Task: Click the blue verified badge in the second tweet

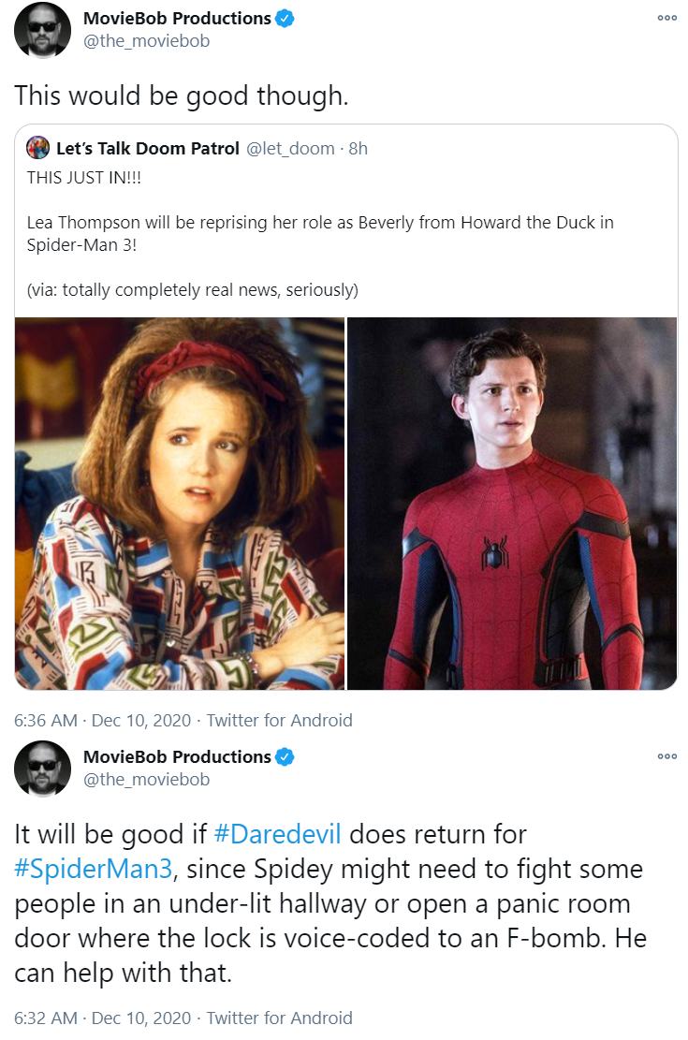Action: (x=285, y=756)
